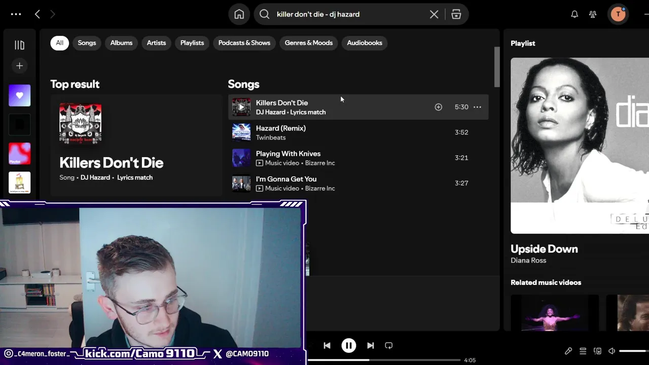
Task: Open the Upside Down track title
Action: (x=544, y=249)
